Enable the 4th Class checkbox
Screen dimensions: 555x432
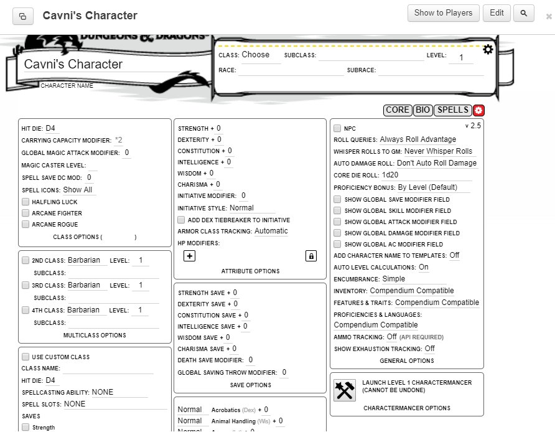(x=26, y=310)
